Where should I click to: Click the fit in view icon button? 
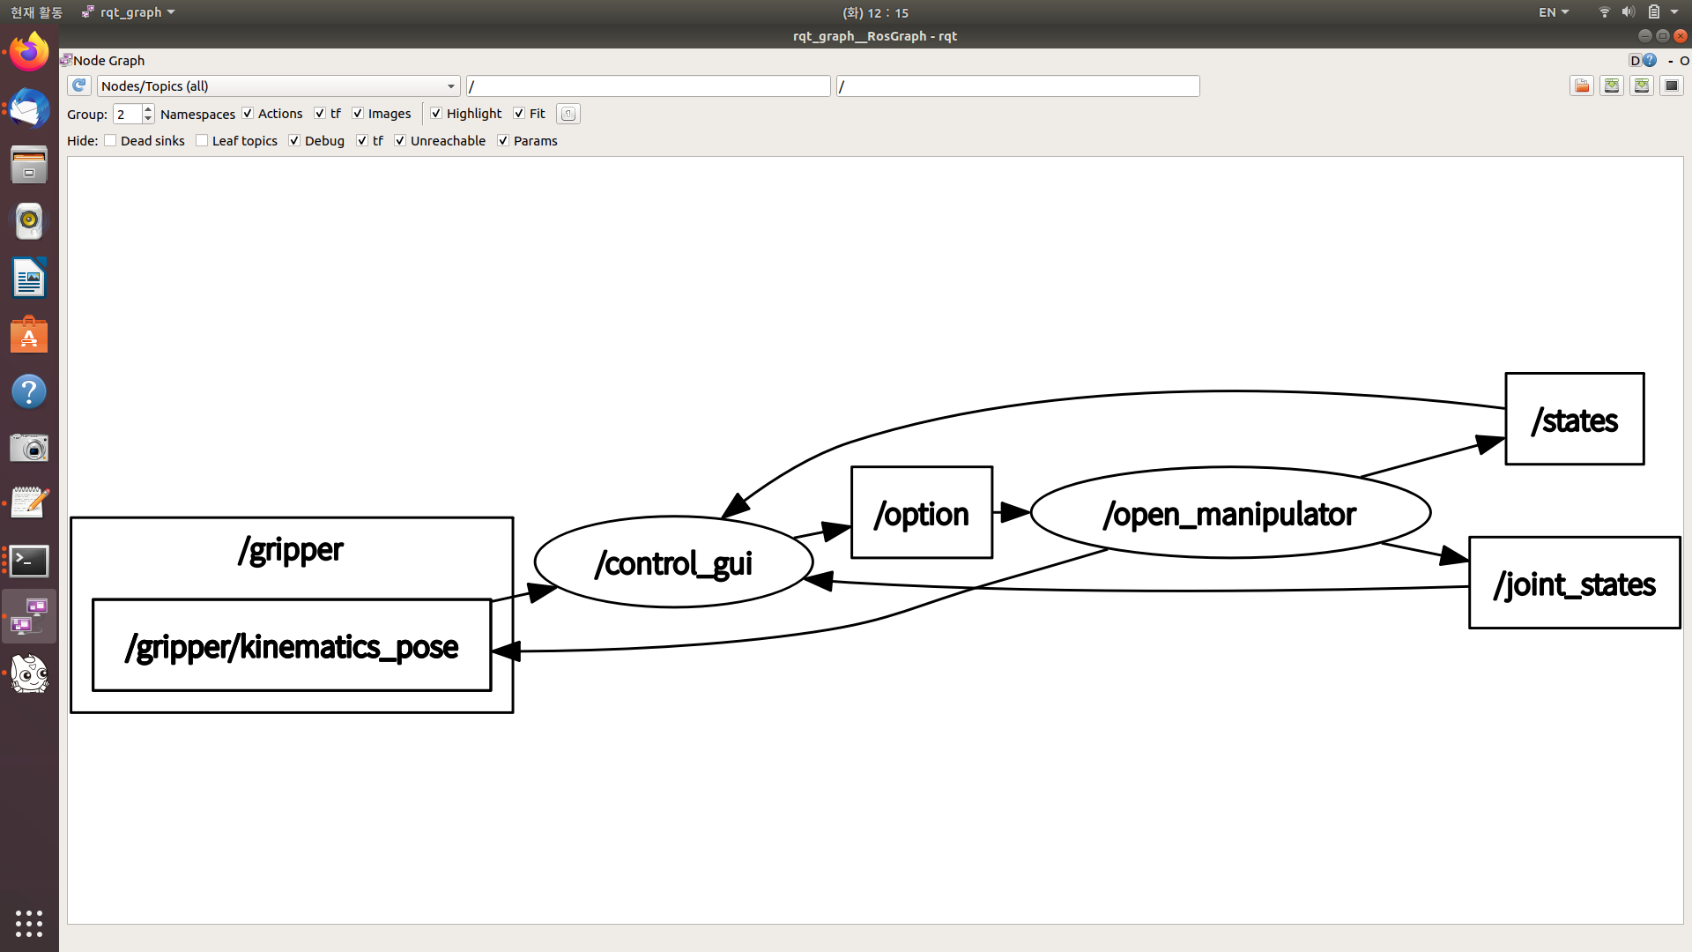(x=568, y=114)
